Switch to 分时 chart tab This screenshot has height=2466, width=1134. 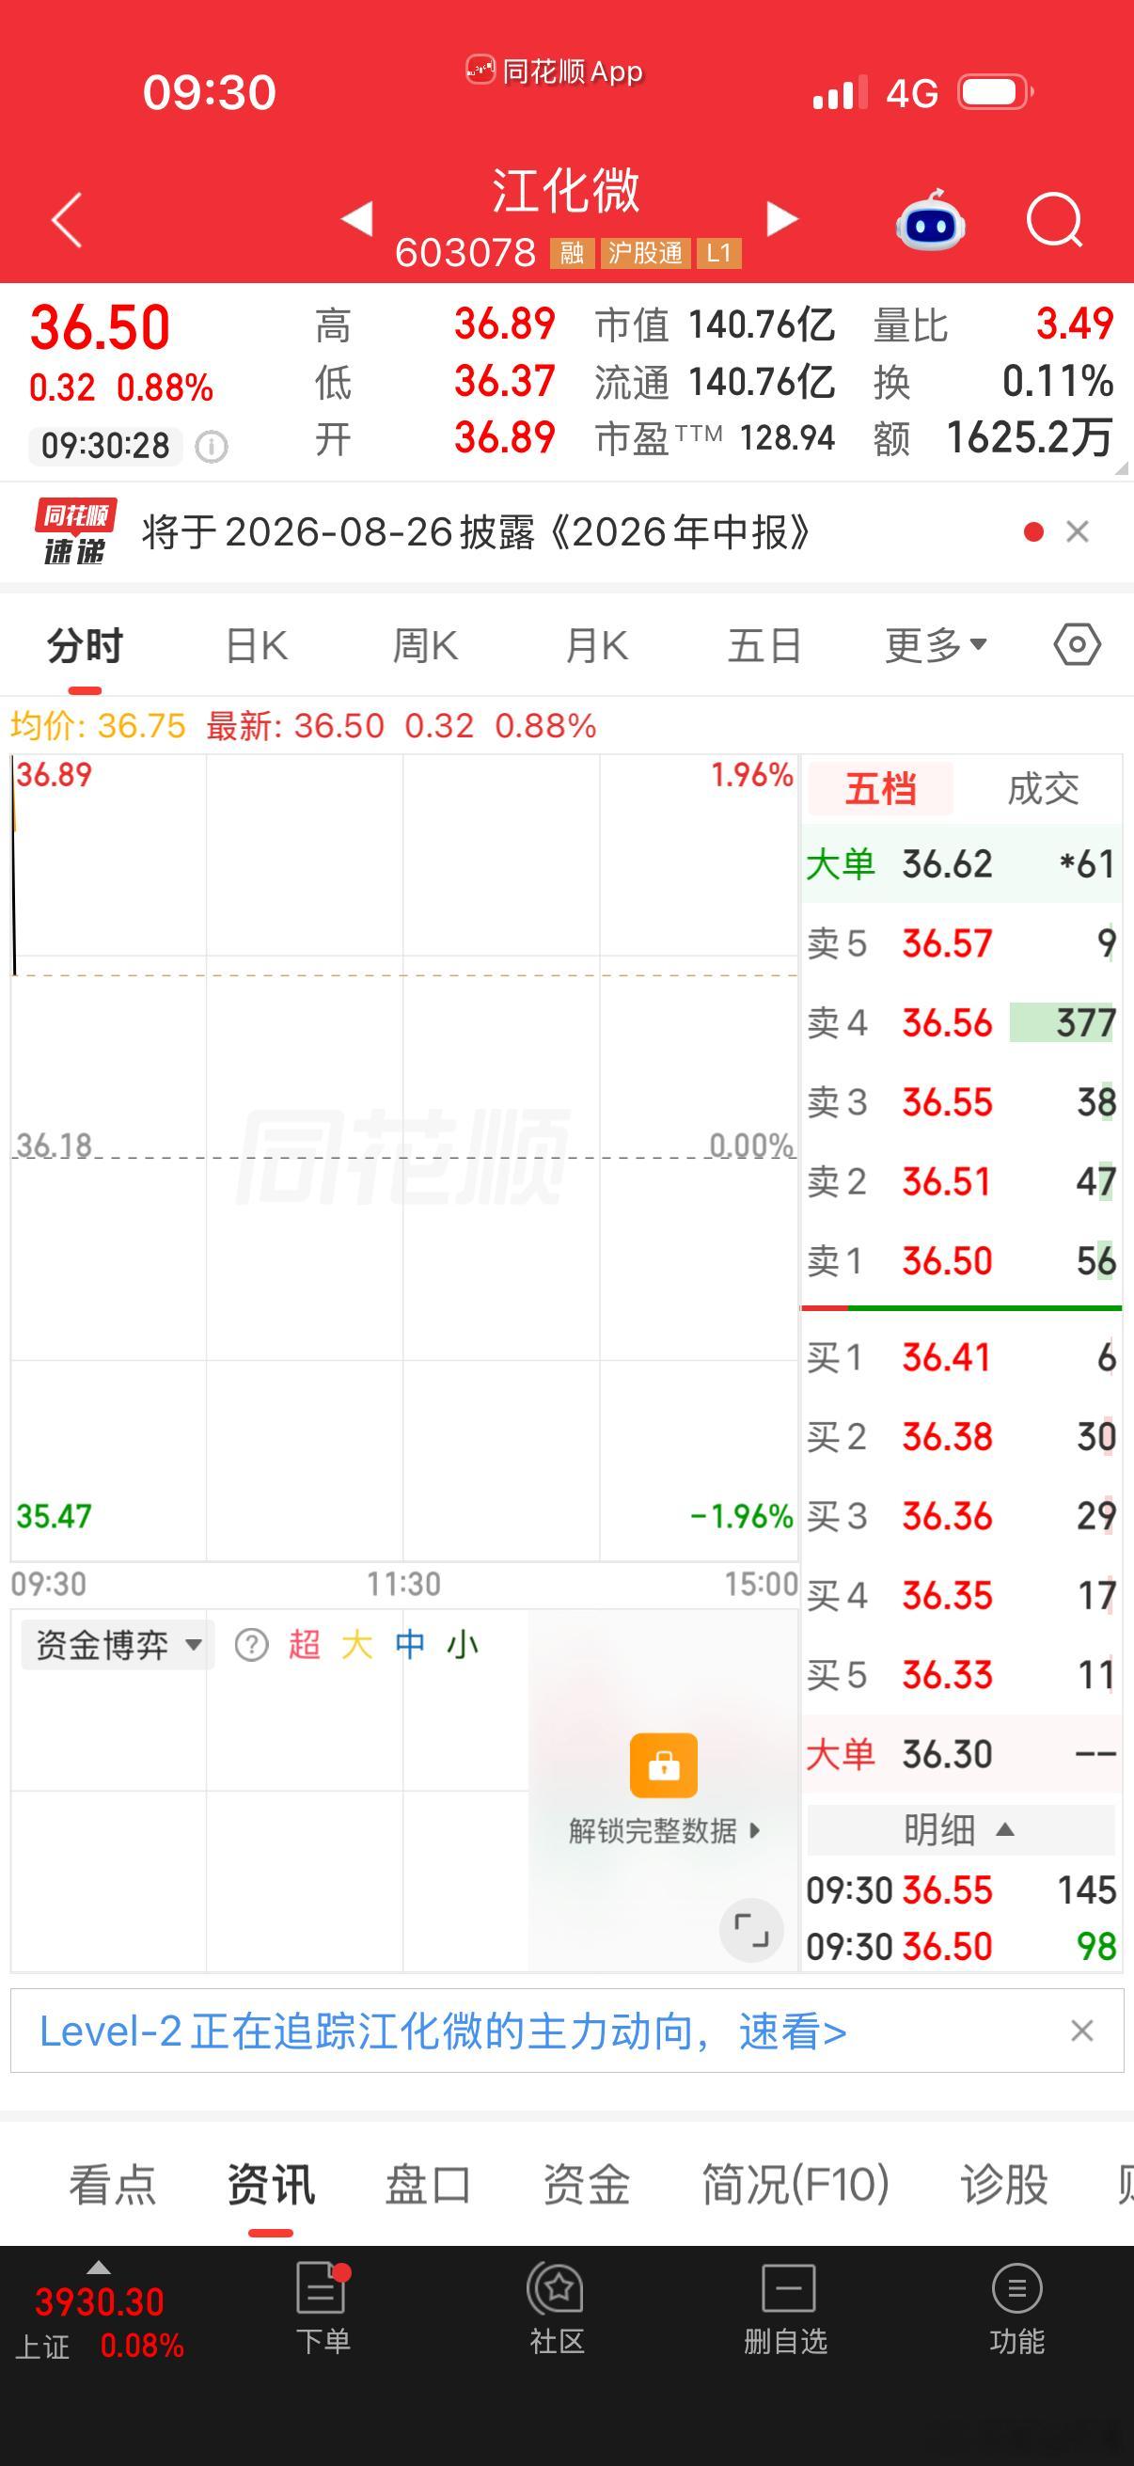86,646
